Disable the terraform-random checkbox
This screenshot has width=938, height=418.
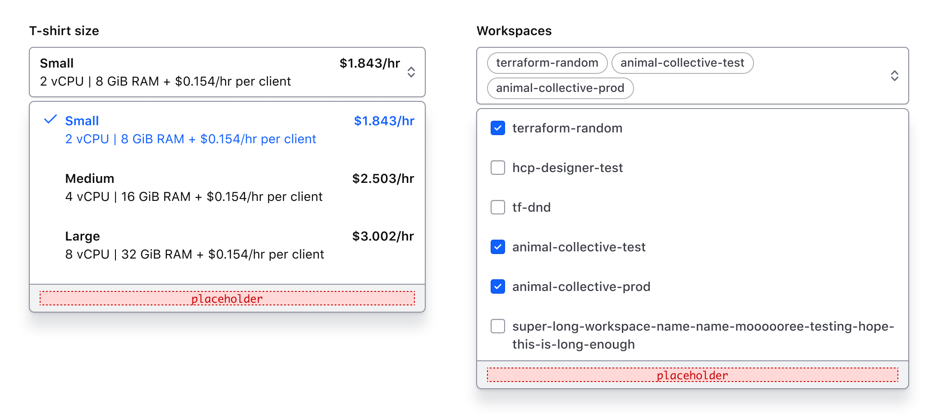497,128
